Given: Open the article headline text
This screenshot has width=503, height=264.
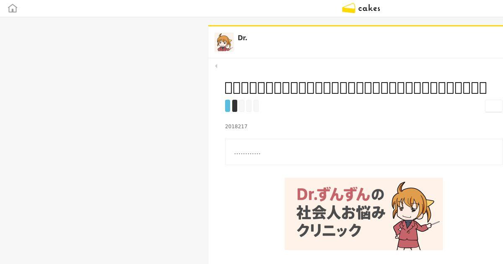Looking at the screenshot, I should (x=356, y=88).
